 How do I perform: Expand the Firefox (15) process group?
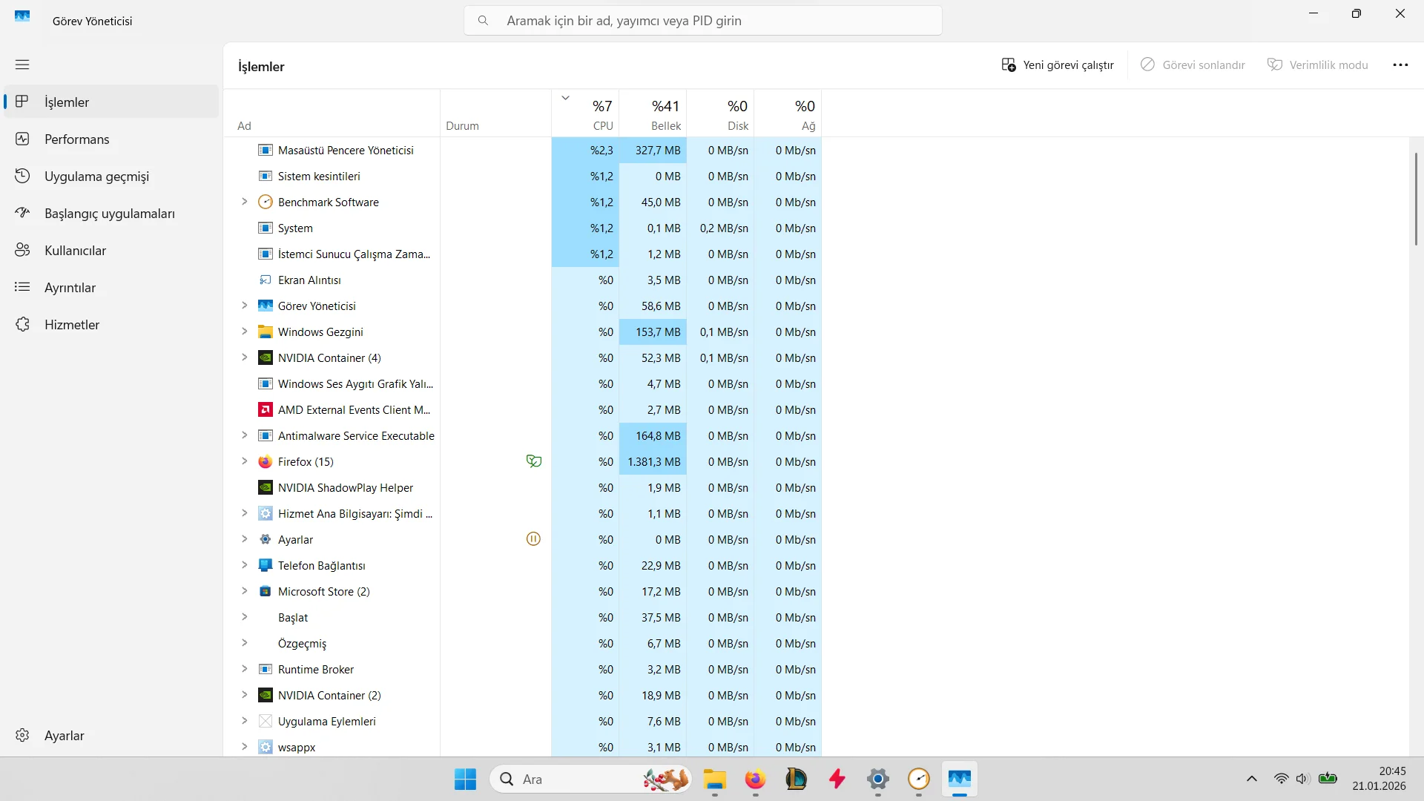pos(244,461)
